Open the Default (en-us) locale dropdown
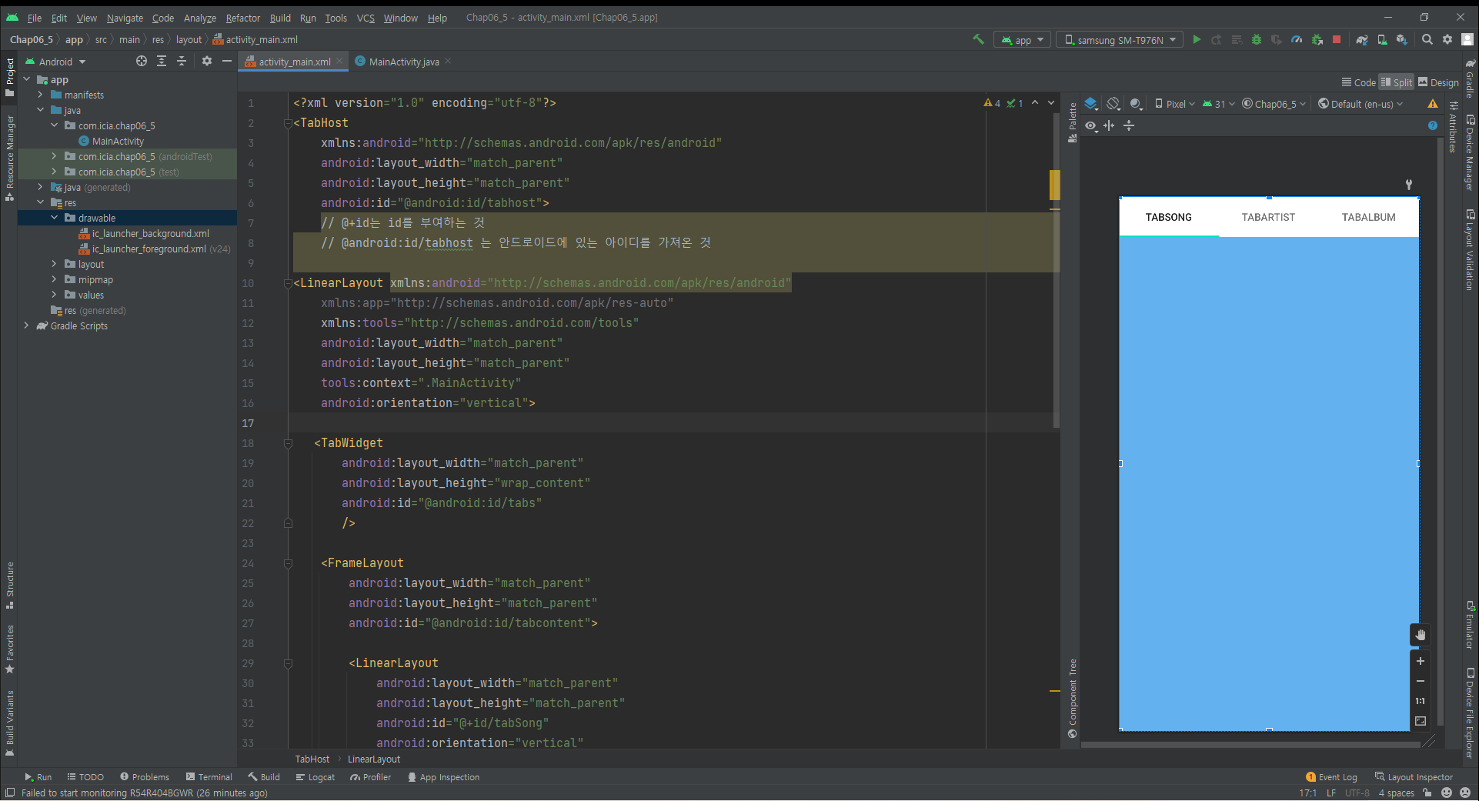Viewport: 1479px width, 801px height. (x=1360, y=104)
